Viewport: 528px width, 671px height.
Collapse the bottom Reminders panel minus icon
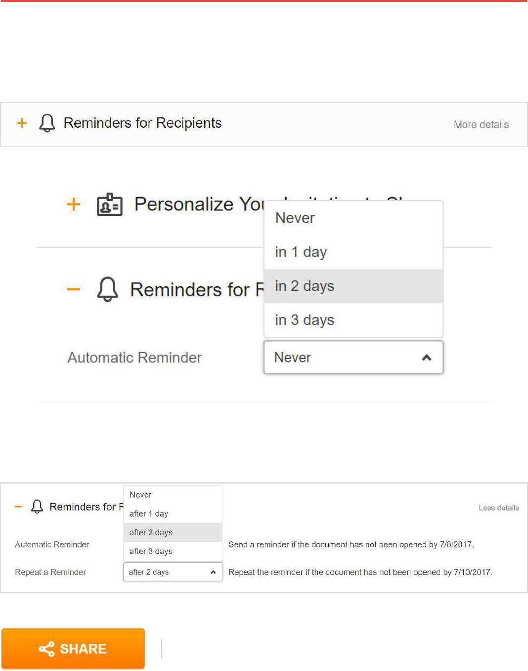(x=18, y=507)
